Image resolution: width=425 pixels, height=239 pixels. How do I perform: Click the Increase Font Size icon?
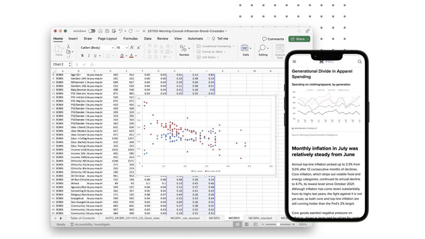click(x=132, y=48)
